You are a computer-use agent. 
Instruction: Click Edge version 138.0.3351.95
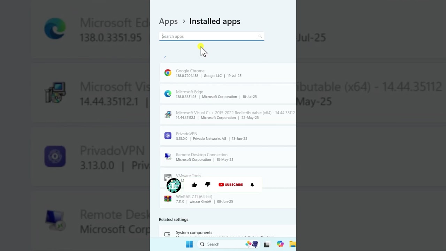pyautogui.click(x=186, y=97)
